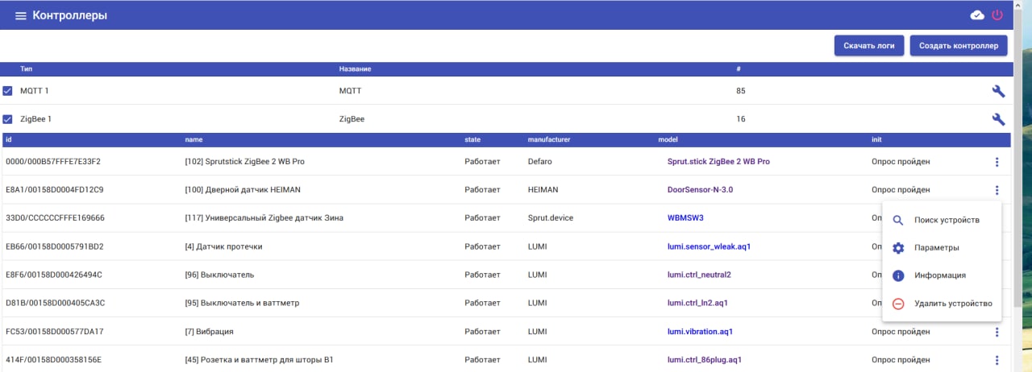
Task: Select the MQTT 1 type cell
Action: click(x=35, y=91)
